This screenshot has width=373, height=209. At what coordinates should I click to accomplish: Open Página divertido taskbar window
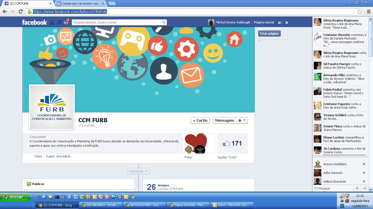point(188,205)
